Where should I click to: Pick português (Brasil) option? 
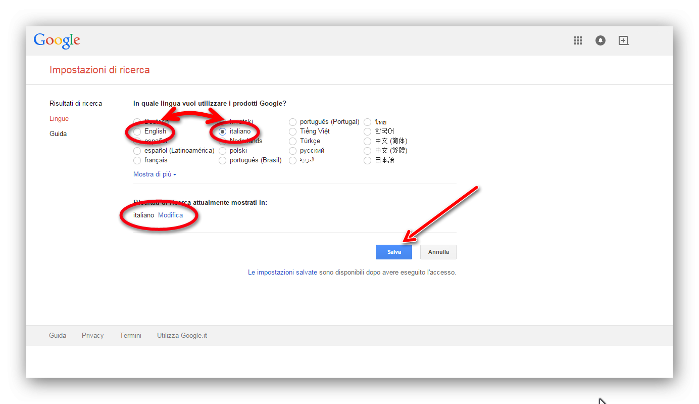point(223,160)
